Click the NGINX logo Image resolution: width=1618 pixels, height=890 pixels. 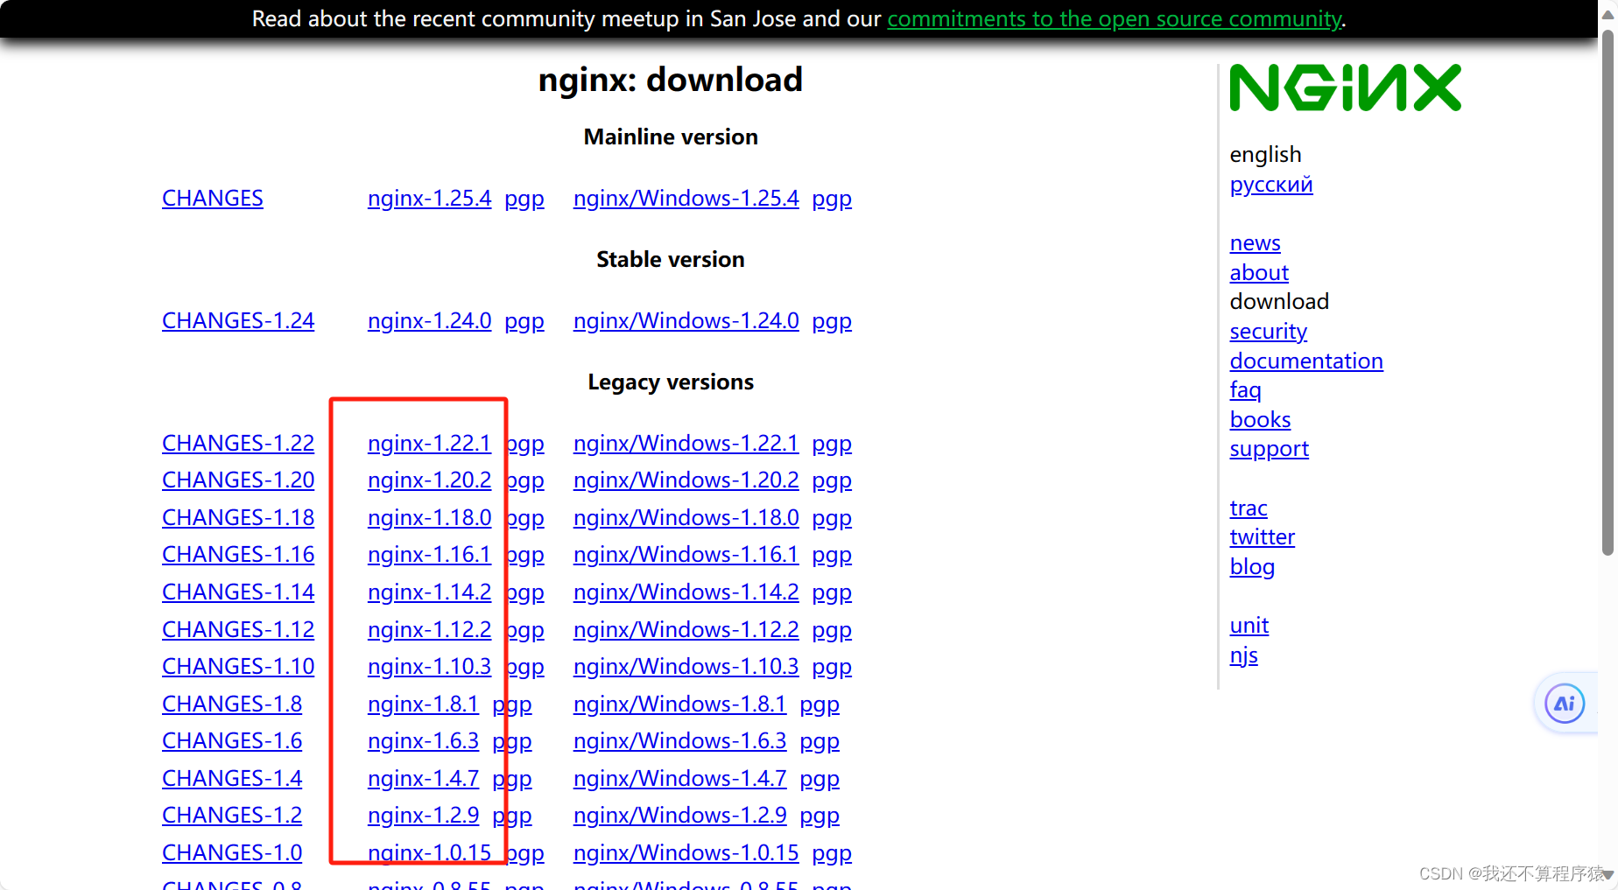[x=1345, y=88]
